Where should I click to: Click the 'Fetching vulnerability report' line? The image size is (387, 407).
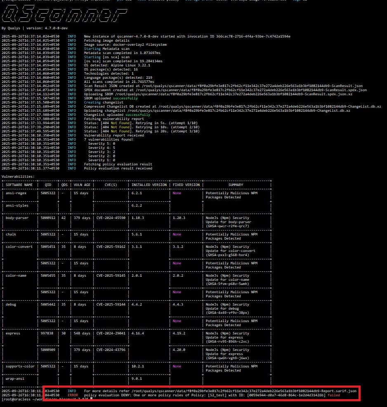pos(114,119)
